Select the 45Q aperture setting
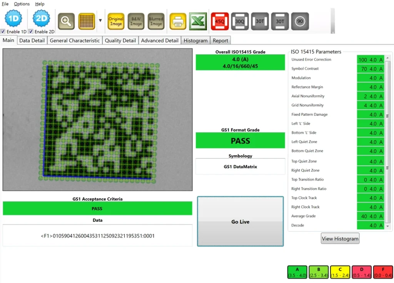 [220, 21]
